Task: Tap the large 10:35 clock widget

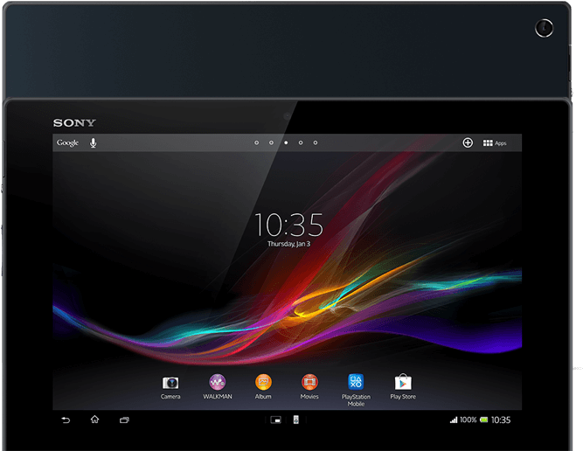Action: coord(289,225)
